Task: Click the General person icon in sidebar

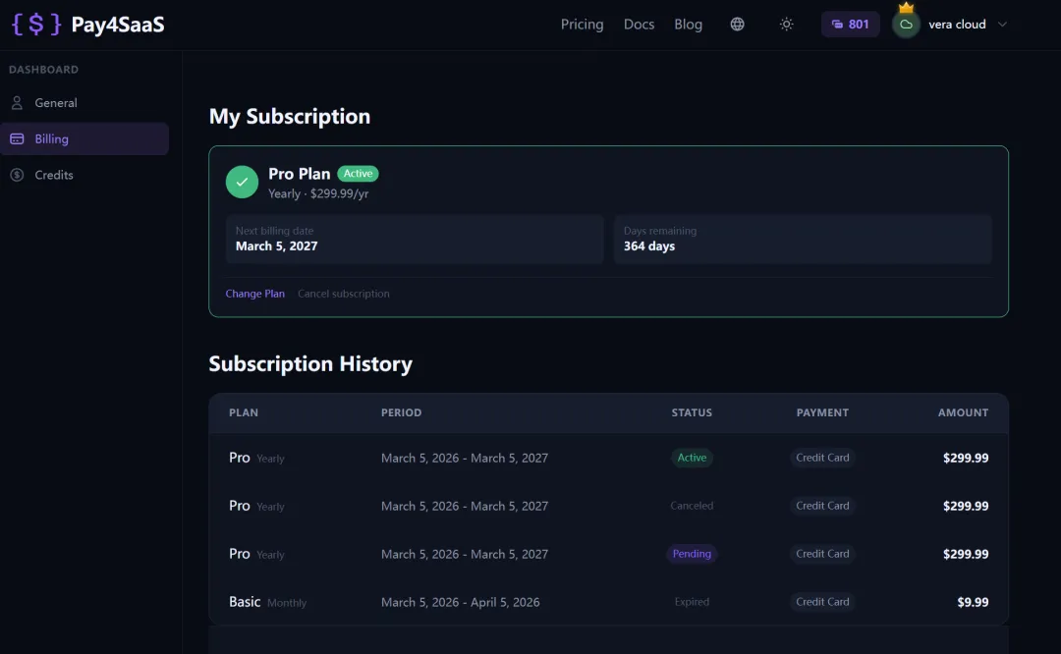Action: [x=17, y=103]
